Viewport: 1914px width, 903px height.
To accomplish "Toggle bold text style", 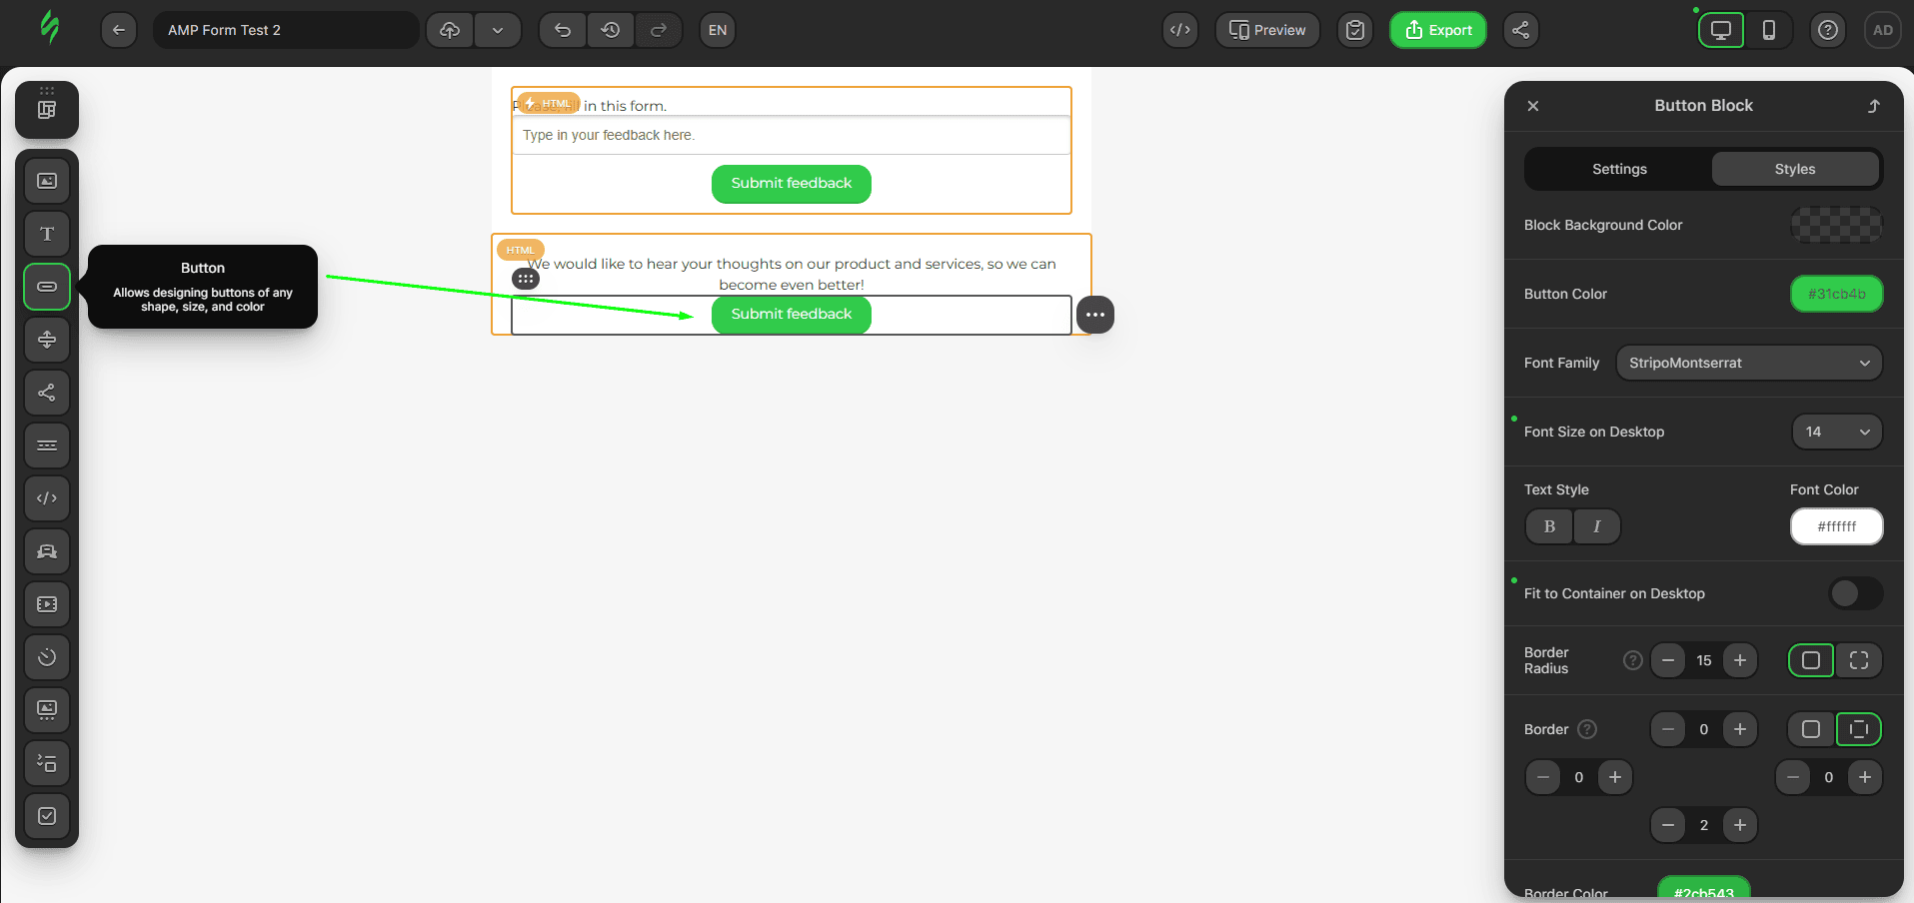I will (x=1549, y=526).
